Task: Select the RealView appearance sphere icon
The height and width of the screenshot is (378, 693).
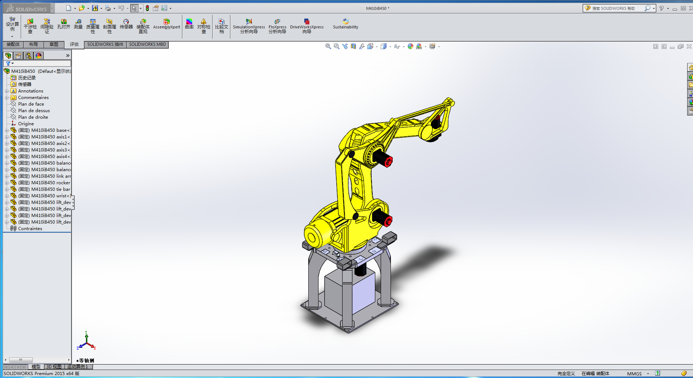Action: (411, 46)
